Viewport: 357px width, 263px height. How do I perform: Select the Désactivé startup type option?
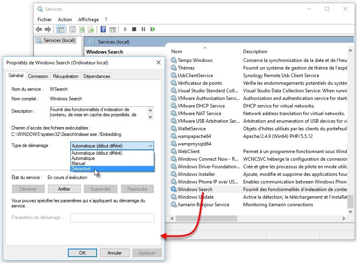click(x=81, y=169)
